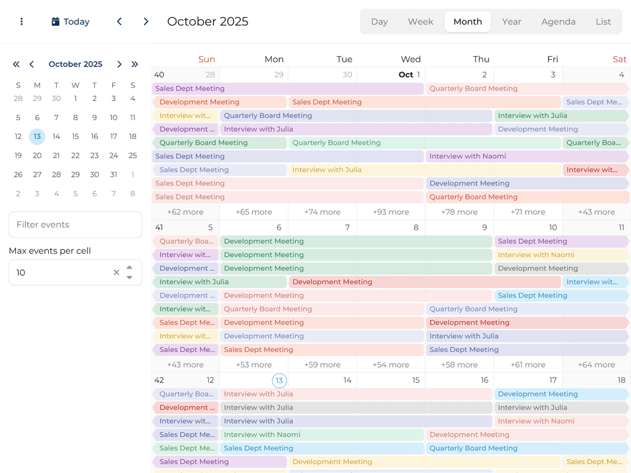
Task: Expand the +62 more events on Sunday
Action: (185, 212)
